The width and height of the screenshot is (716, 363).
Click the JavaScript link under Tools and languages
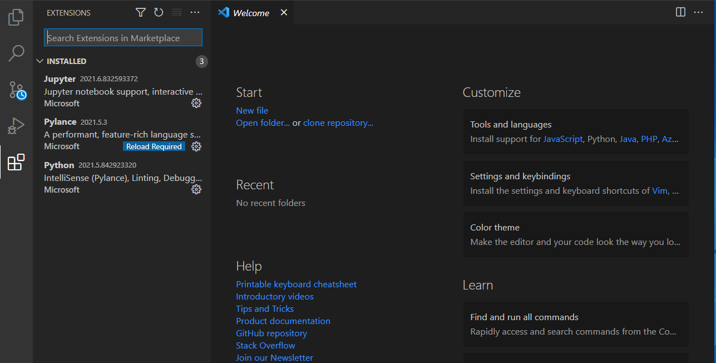(563, 139)
